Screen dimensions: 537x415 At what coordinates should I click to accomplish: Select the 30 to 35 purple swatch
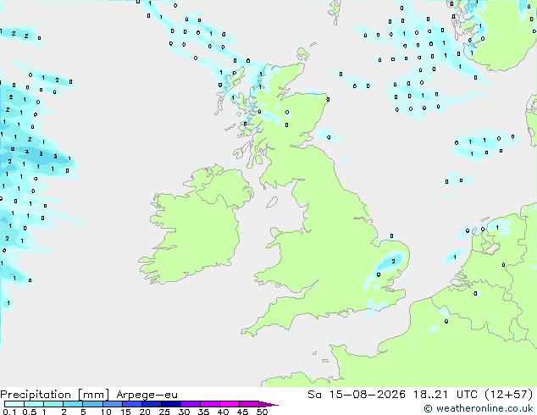tap(191, 404)
